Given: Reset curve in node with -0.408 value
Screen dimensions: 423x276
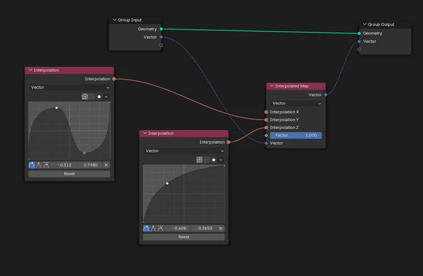Looking at the screenshot, I should (x=184, y=237).
